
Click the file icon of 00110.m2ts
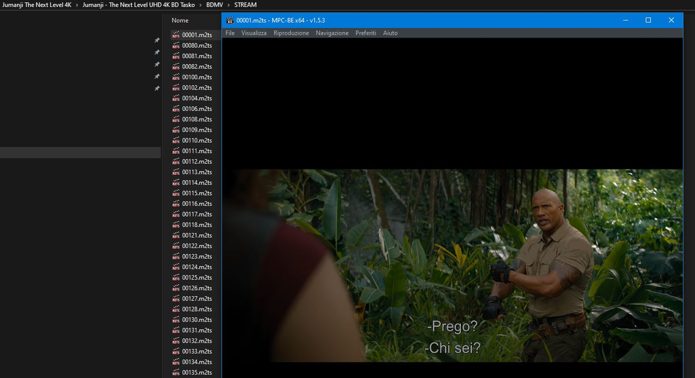click(176, 141)
